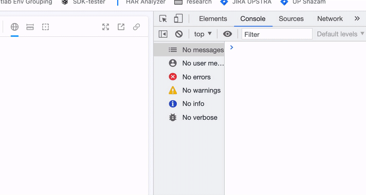Toggle the device toolbar icon
Viewport: 366px width, 195px height.
click(178, 18)
